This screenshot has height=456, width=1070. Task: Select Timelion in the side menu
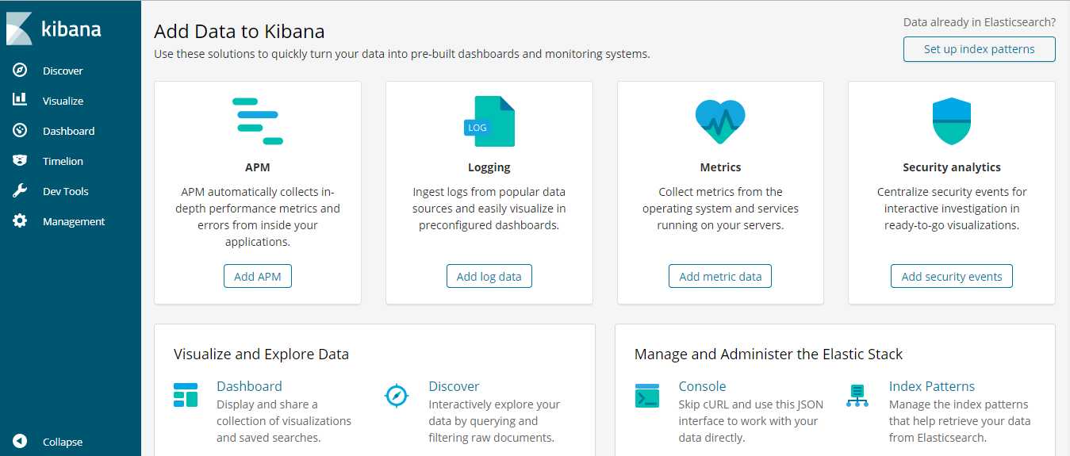tap(63, 161)
